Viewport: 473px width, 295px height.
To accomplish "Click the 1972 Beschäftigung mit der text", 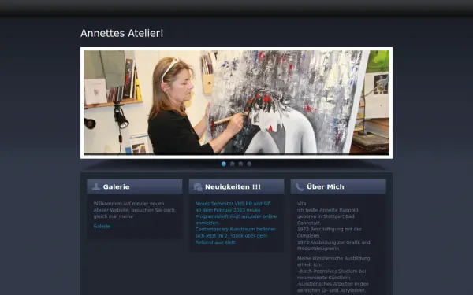I will pos(329,229).
